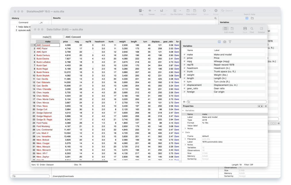Open the Log dropdown arrow
The width and height of the screenshot is (291, 185).
coord(143,11)
